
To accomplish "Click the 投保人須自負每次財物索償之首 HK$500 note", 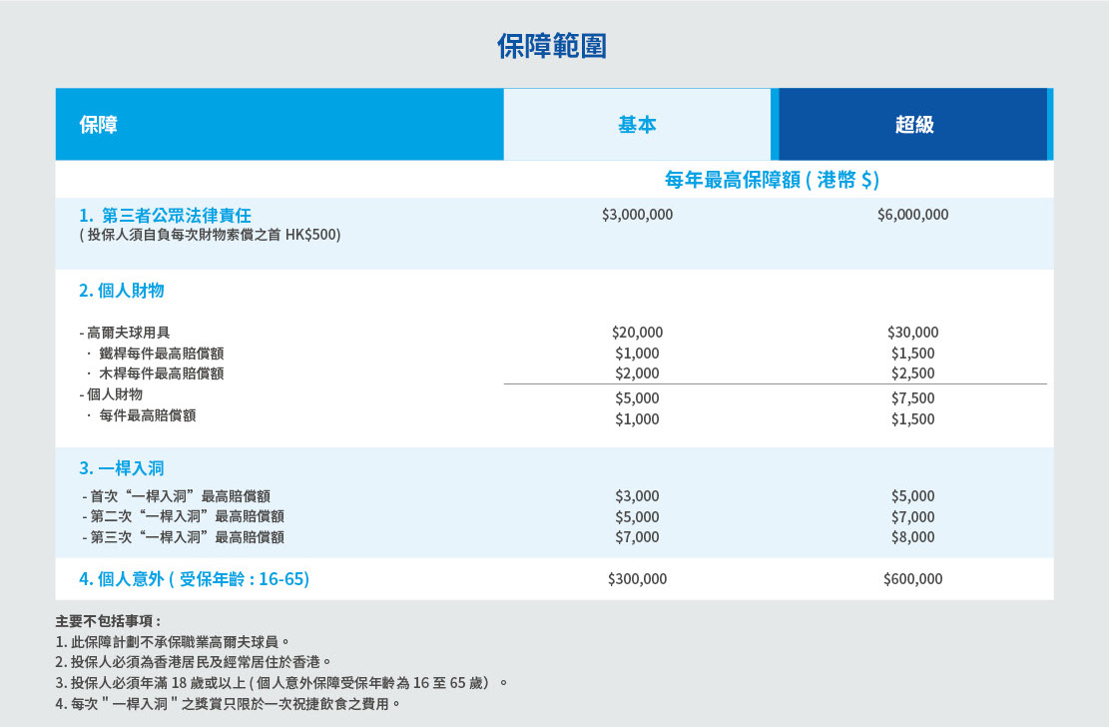I will pyautogui.click(x=210, y=235).
